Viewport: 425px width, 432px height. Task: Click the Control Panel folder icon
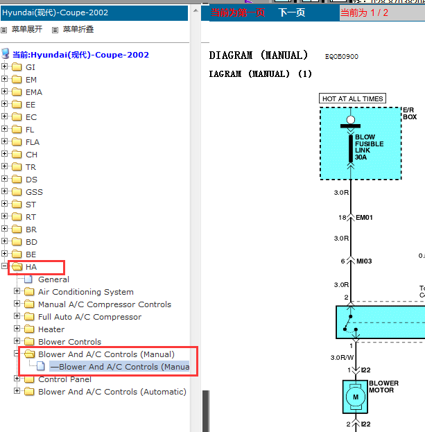click(29, 379)
